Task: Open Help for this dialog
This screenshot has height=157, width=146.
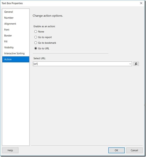Action: coord(10,150)
